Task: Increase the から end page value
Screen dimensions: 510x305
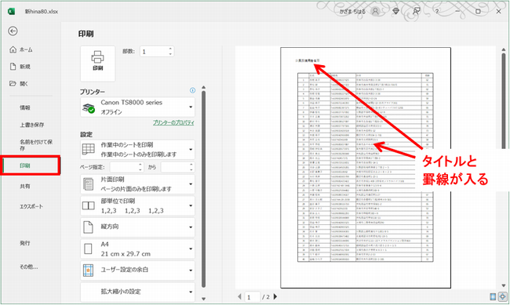Action: (191, 165)
